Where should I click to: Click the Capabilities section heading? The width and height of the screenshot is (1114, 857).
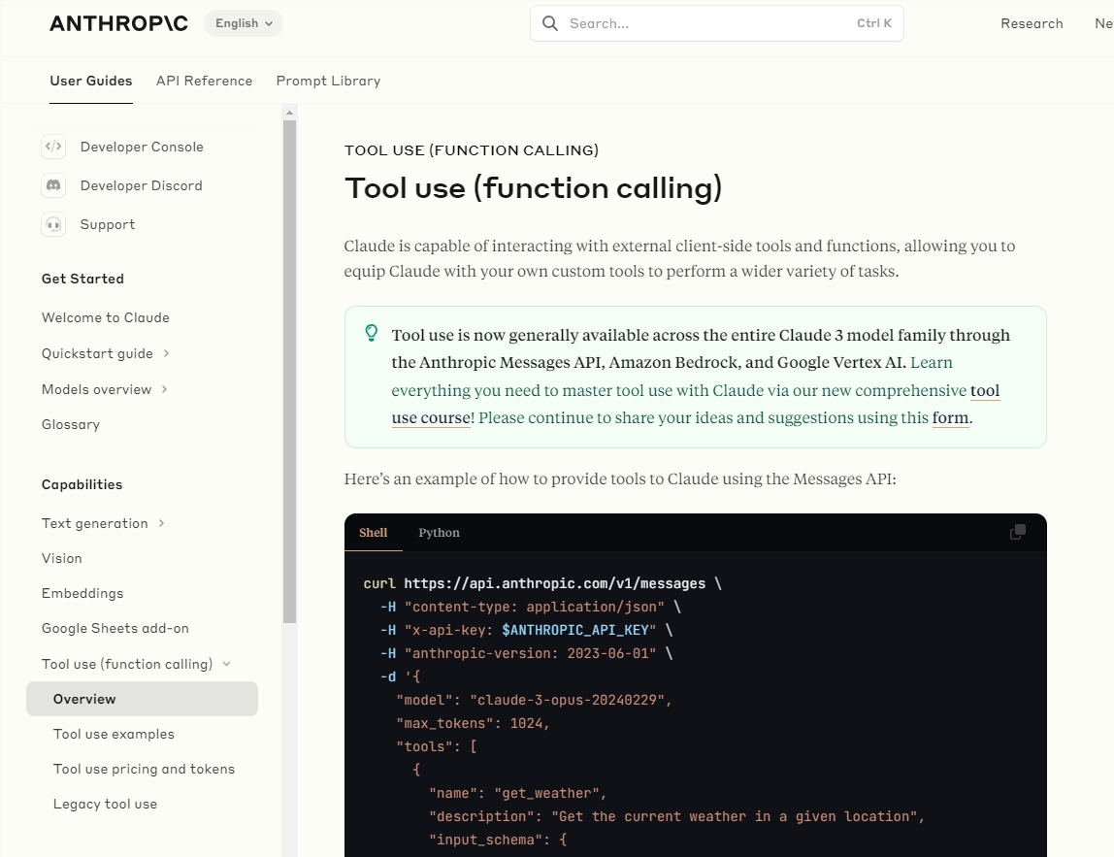[x=82, y=484]
